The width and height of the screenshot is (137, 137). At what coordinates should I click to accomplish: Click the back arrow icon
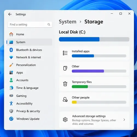pos(10,14)
